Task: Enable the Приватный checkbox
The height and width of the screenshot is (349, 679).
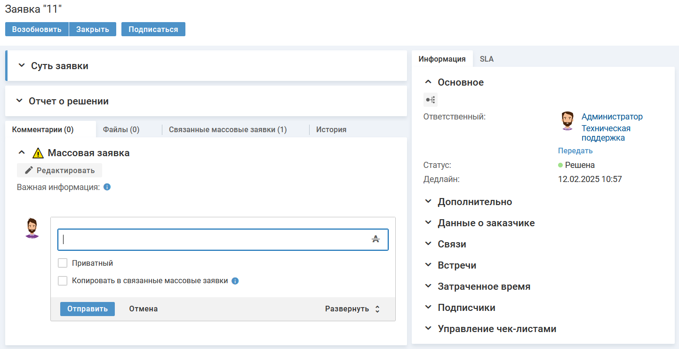Action: 63,263
